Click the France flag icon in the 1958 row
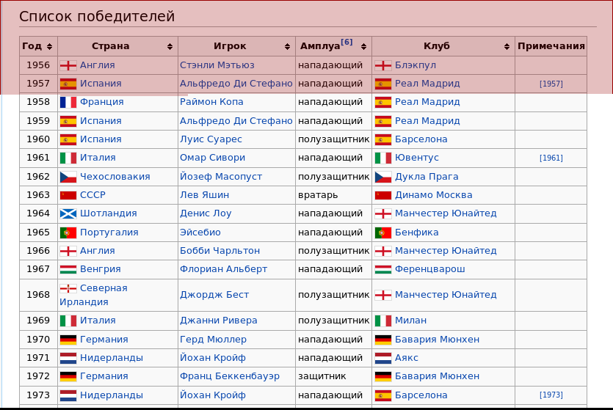 [x=68, y=102]
